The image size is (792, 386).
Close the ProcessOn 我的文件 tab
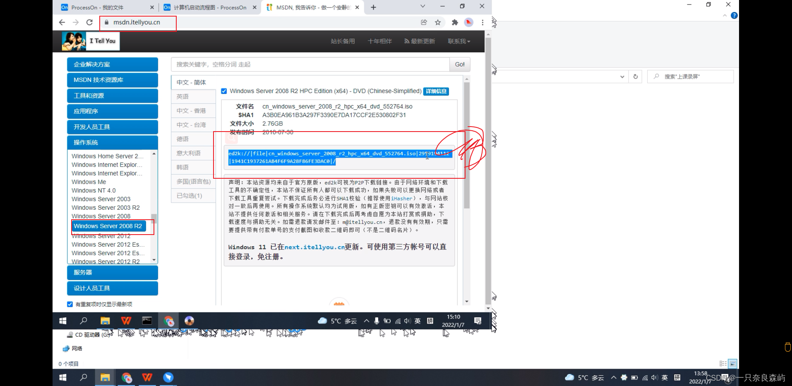pos(152,7)
